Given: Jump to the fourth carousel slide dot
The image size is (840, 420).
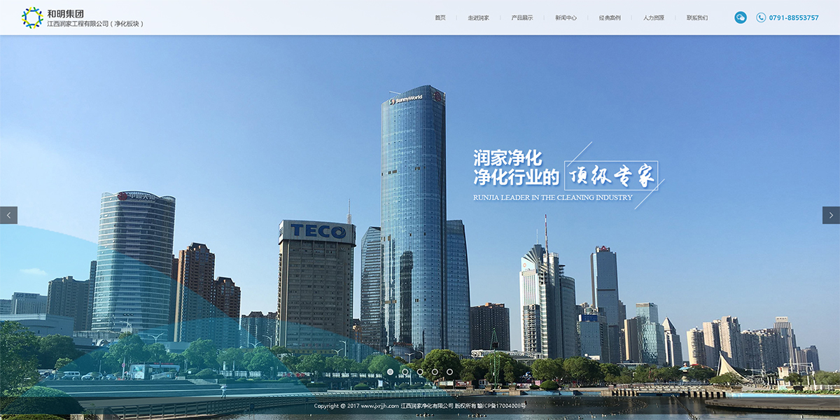Looking at the screenshot, I should pyautogui.click(x=435, y=372).
